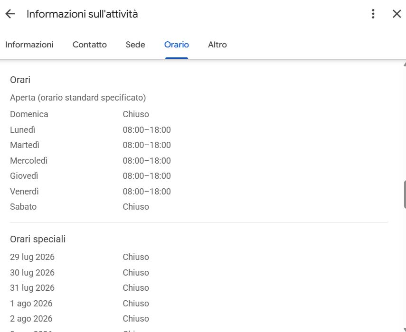Click the vertical scrollbar thumb
406x332 pixels.
(405, 194)
